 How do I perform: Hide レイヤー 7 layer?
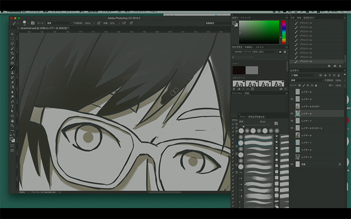click(292, 121)
